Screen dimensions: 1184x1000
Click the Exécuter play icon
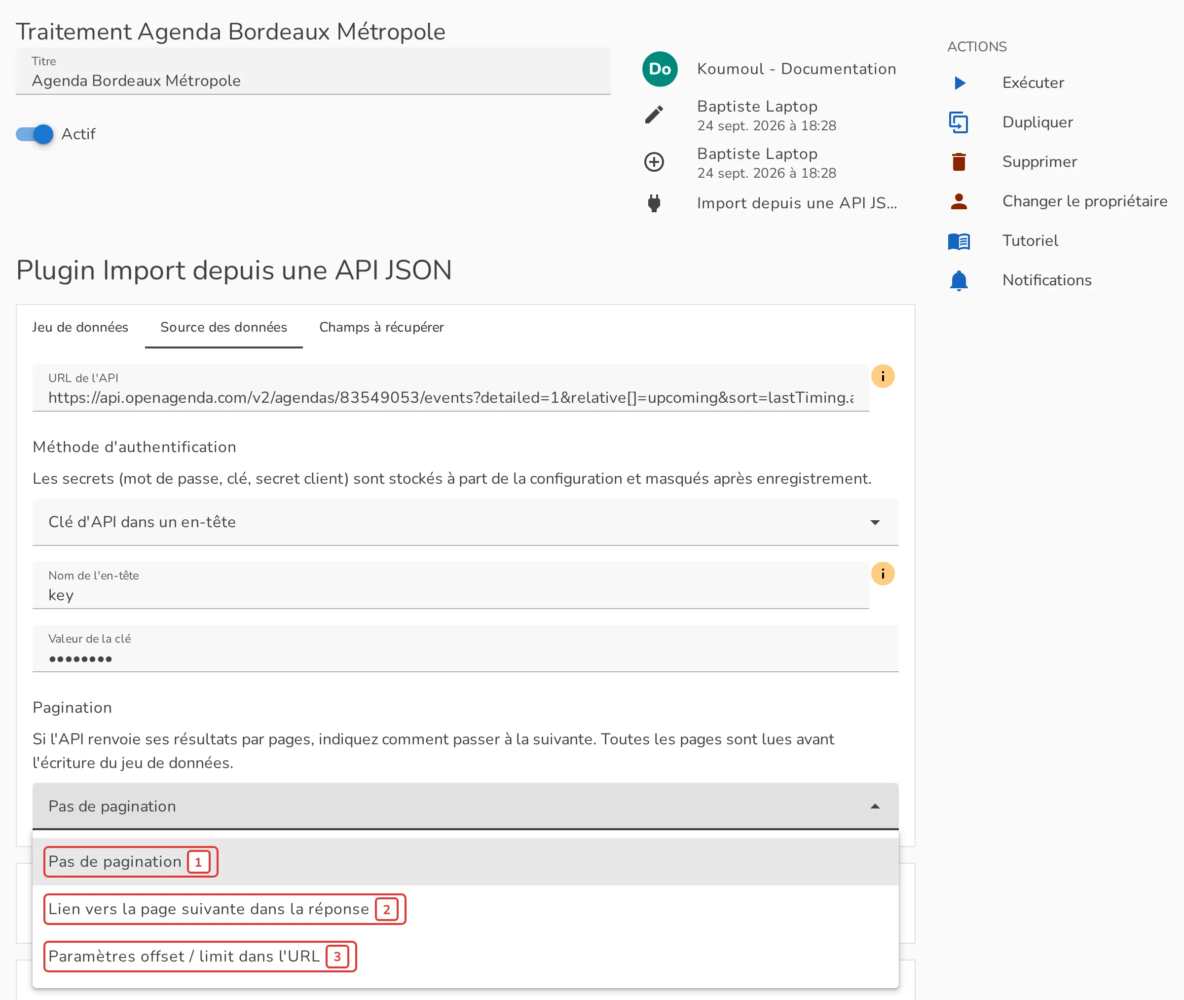(959, 83)
